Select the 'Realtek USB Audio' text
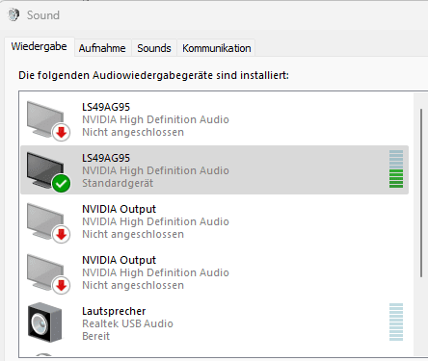The height and width of the screenshot is (361, 428). [x=127, y=323]
